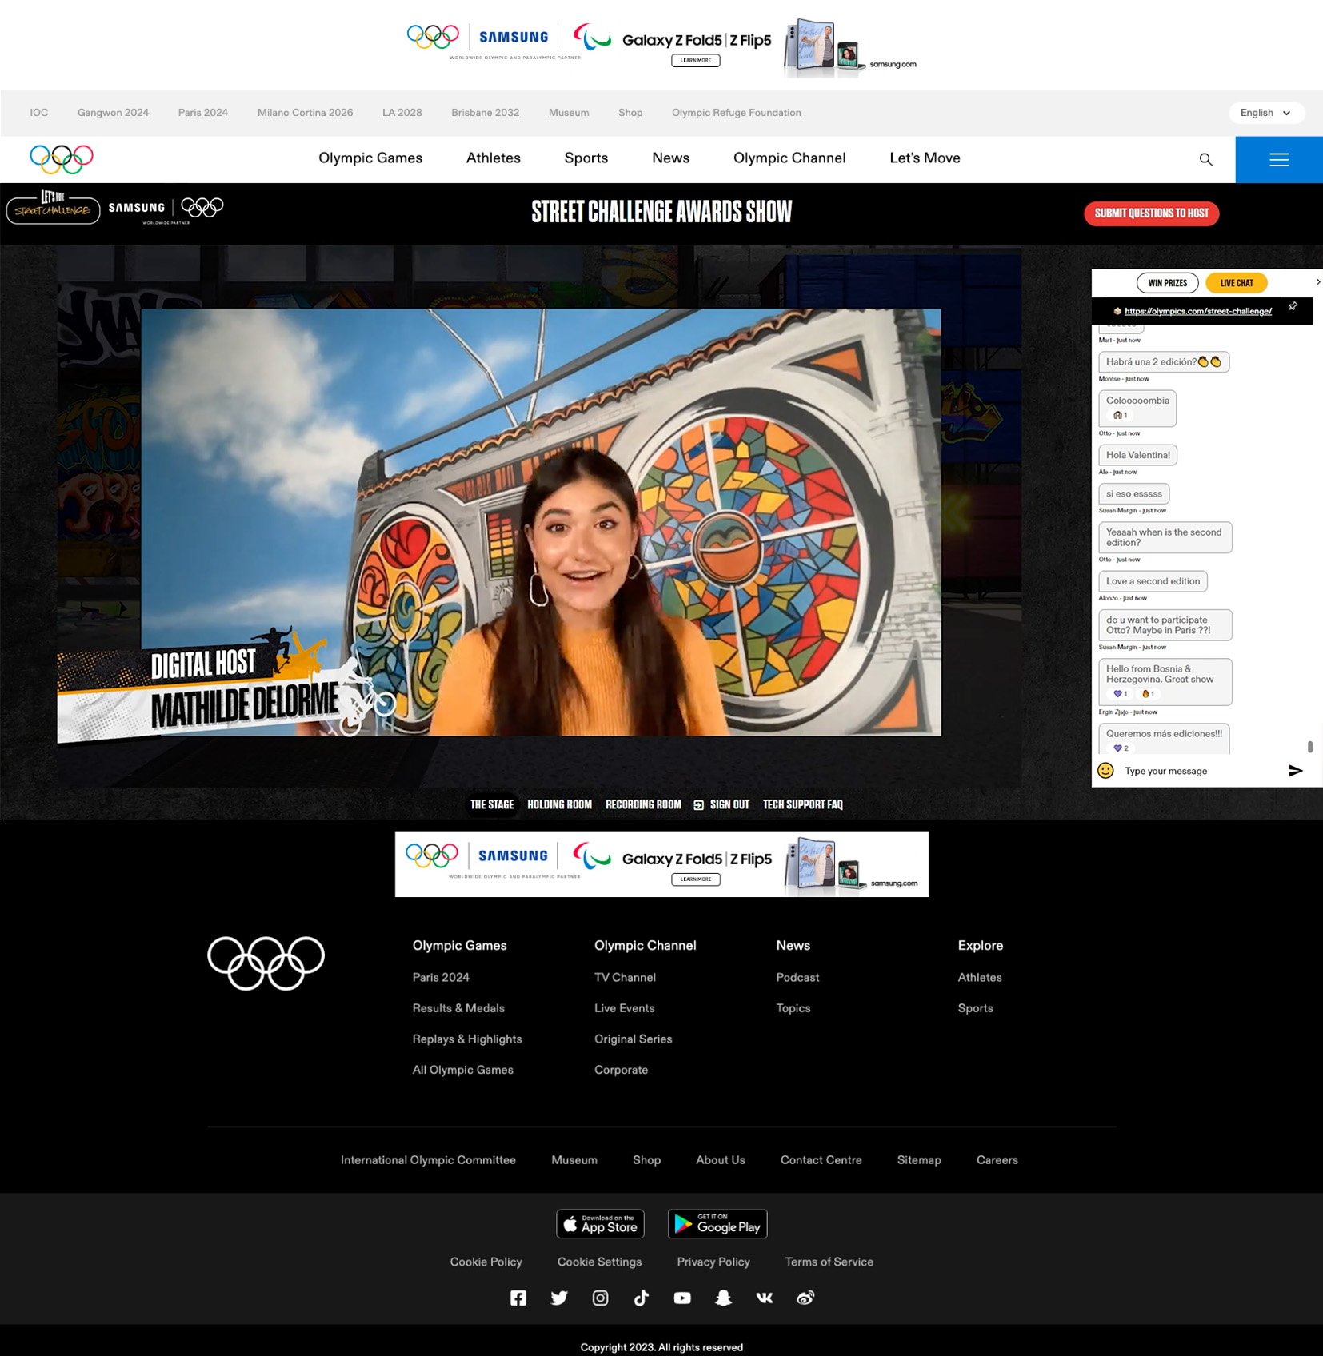This screenshot has height=1356, width=1323.
Task: Go to the Recording Room
Action: [643, 804]
